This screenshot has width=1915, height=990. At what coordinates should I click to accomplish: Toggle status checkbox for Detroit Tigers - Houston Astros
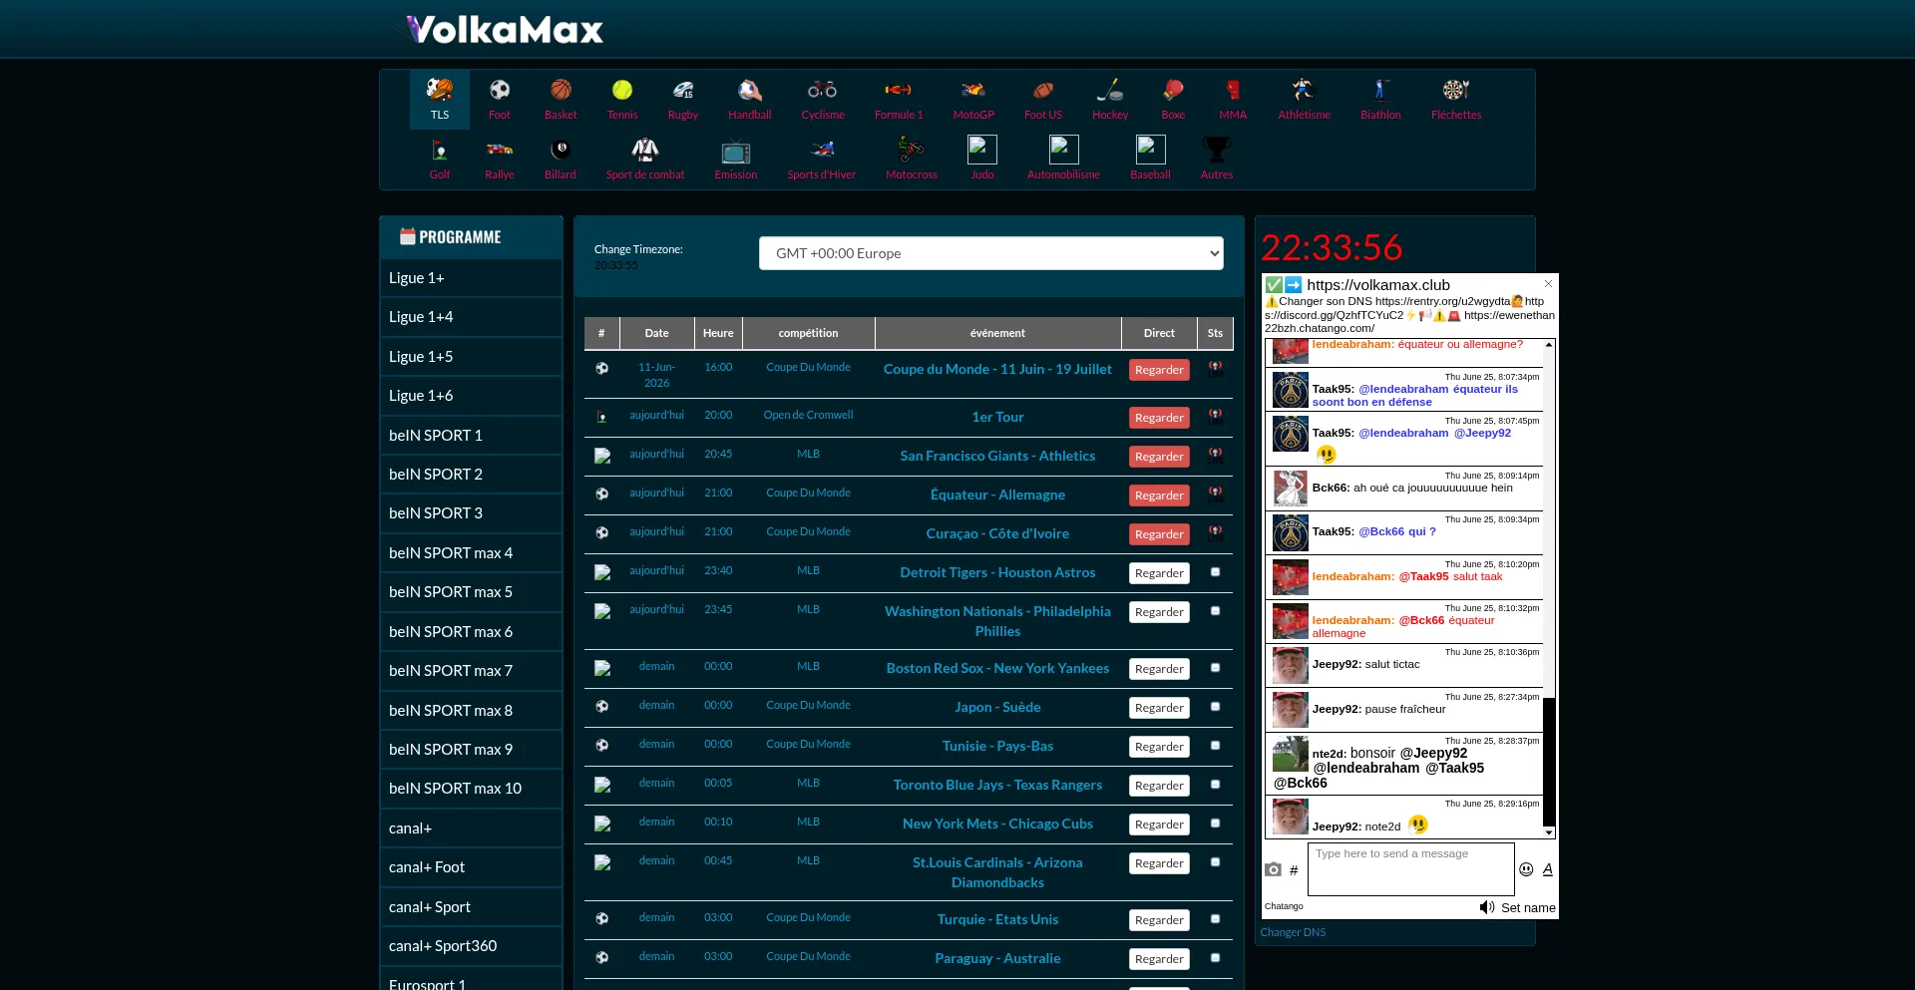tap(1215, 572)
